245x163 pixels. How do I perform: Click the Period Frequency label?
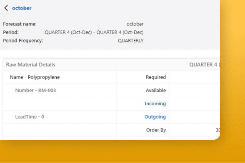tap(23, 41)
